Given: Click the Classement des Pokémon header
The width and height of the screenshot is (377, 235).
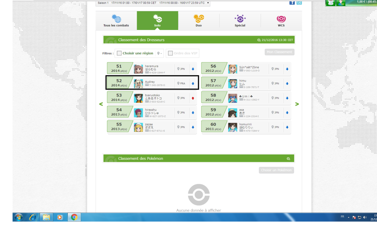Looking at the screenshot, I should point(199,159).
